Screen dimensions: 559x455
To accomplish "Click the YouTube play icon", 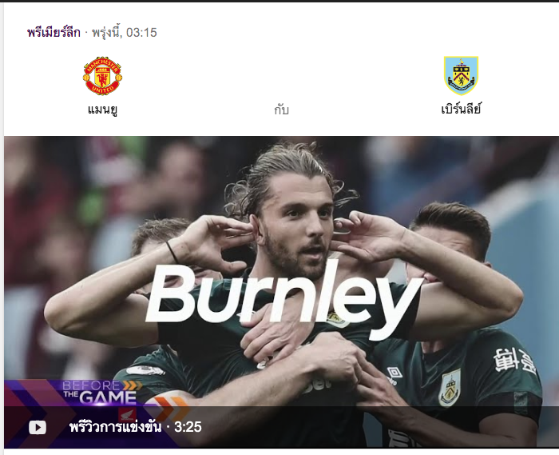I will (38, 427).
